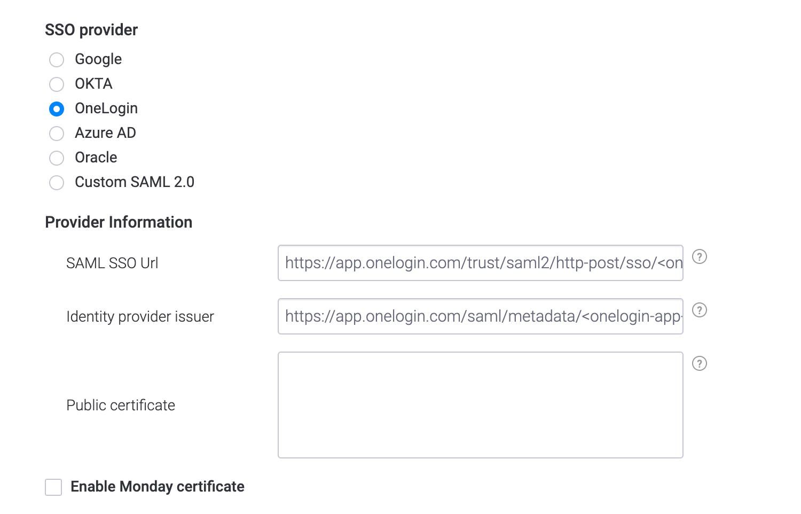Open help icon beside SAML SSO Url

(x=700, y=256)
